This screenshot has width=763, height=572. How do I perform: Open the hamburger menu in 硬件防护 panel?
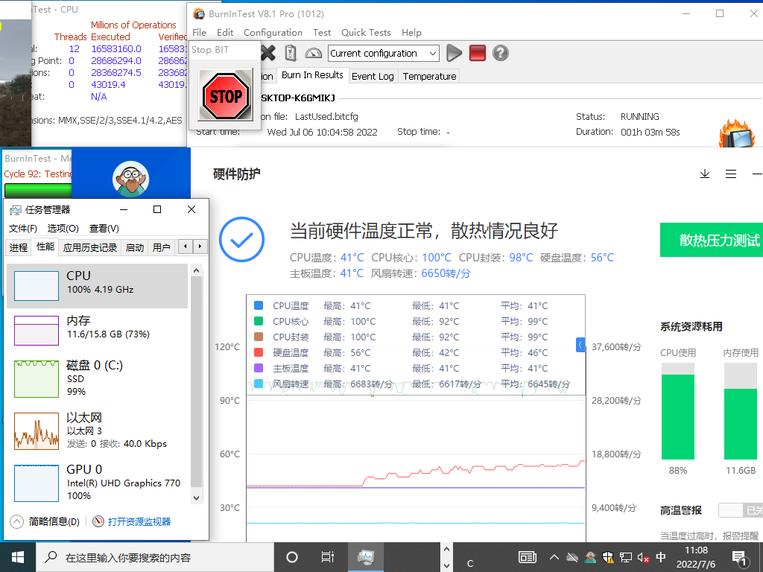coord(731,174)
